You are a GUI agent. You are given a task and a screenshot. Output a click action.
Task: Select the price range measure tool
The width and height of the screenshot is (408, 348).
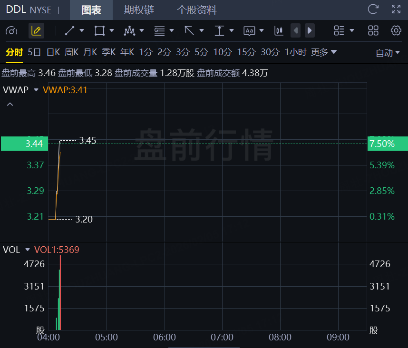pos(219,31)
